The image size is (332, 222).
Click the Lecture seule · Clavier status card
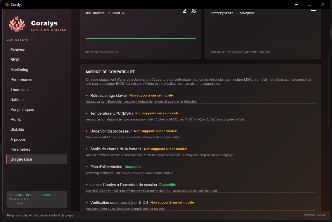pyautogui.click(x=37, y=199)
